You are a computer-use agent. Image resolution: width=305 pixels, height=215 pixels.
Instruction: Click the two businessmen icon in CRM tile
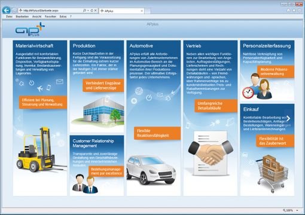click(x=85, y=183)
